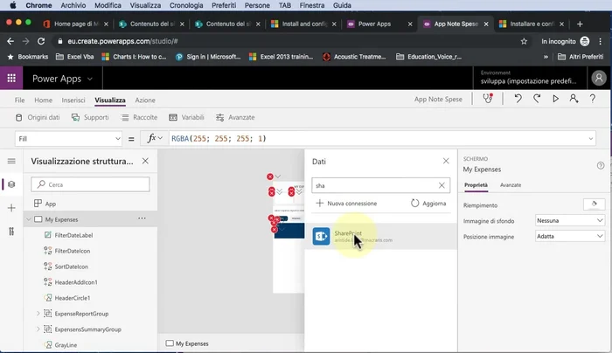Open the Share user icon
This screenshot has height=353, width=612.
[x=574, y=100]
